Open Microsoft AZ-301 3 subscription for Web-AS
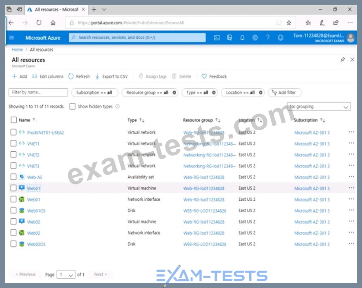The width and height of the screenshot is (362, 288). coord(312,177)
